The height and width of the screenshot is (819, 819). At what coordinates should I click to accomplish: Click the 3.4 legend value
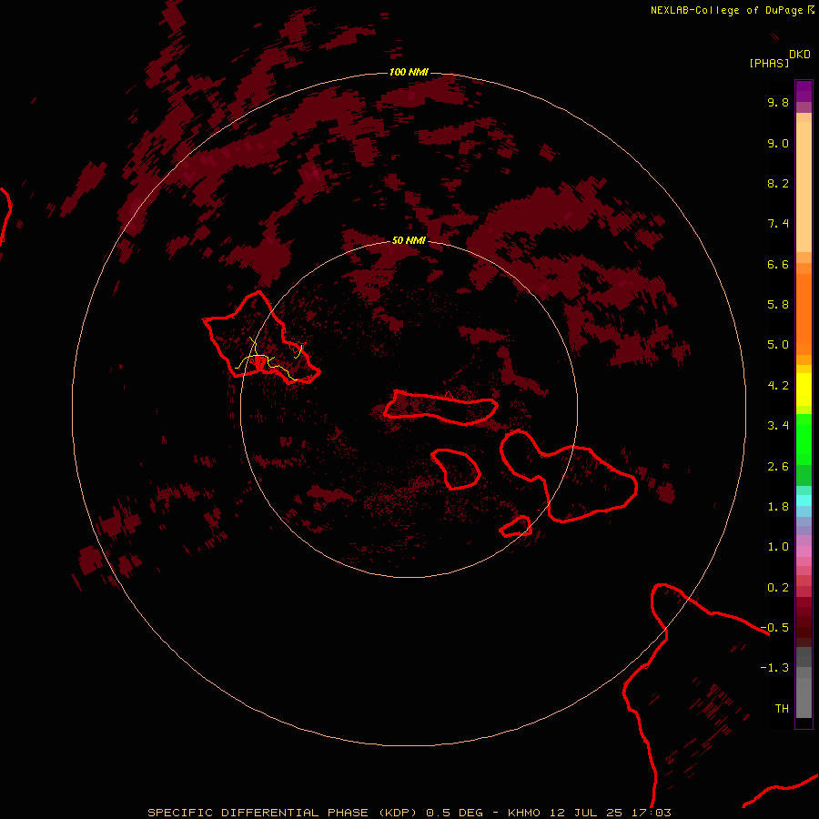pos(778,426)
